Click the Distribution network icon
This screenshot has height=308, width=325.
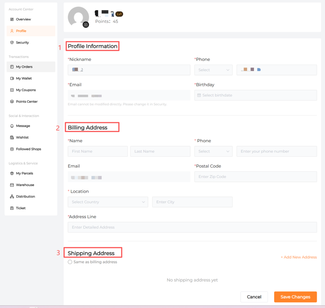[12, 197]
